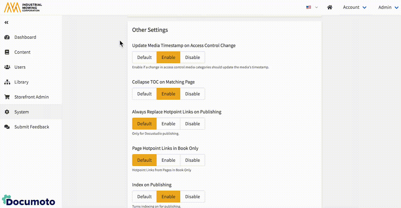Disable Page Hotpoint Links in Book Only
The image size is (401, 208).
192,160
